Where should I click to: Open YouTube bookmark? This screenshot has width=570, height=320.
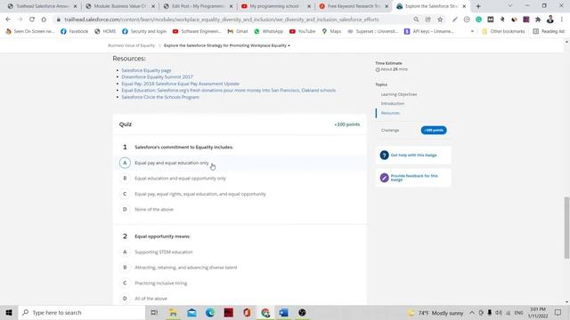(302, 31)
